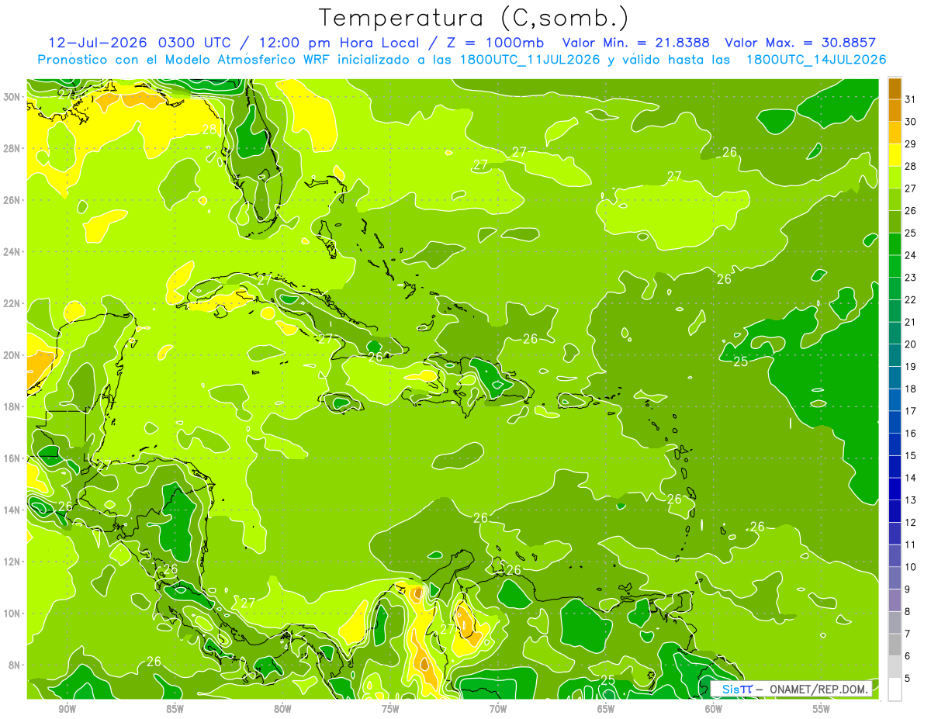Click legend value 21
Screen dimensions: 931x719
point(911,322)
